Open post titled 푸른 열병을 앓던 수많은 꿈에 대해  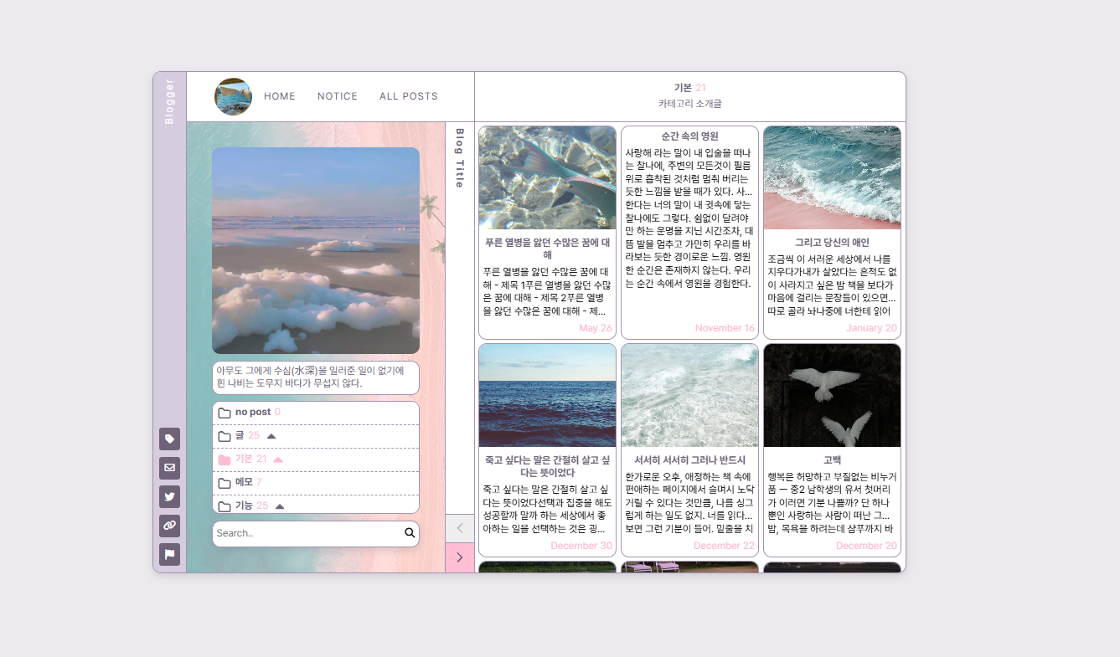pyautogui.click(x=547, y=249)
